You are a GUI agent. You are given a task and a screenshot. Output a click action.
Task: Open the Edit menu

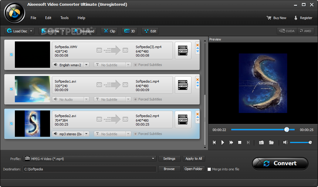[48, 18]
